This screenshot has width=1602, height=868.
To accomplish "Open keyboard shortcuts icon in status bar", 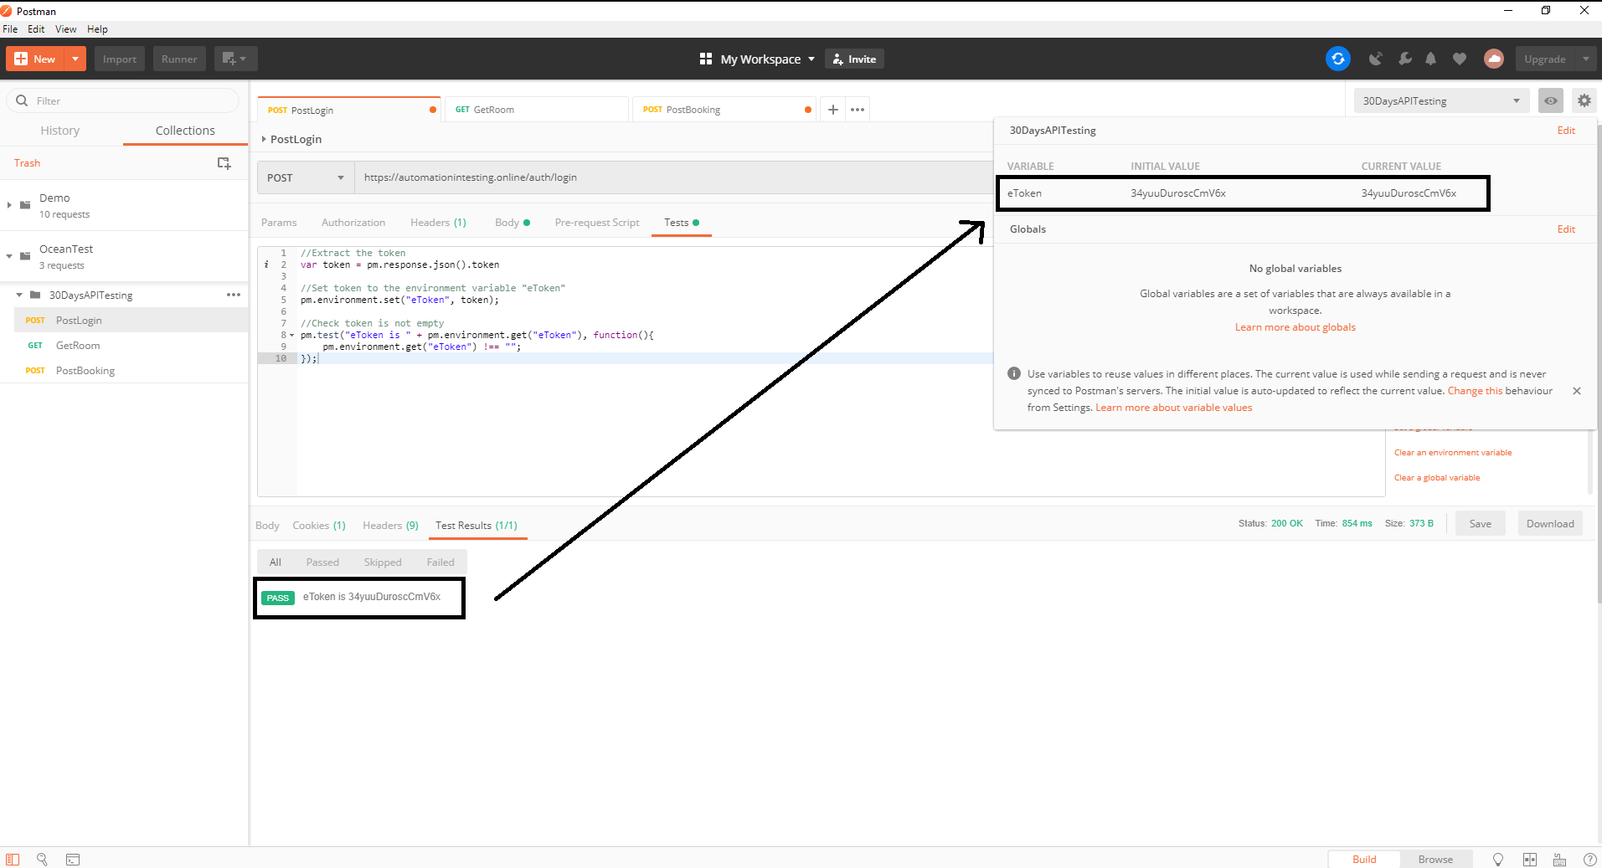I will pos(1559,860).
